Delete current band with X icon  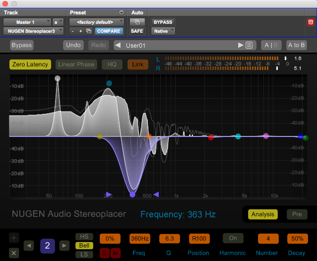click(x=14, y=253)
